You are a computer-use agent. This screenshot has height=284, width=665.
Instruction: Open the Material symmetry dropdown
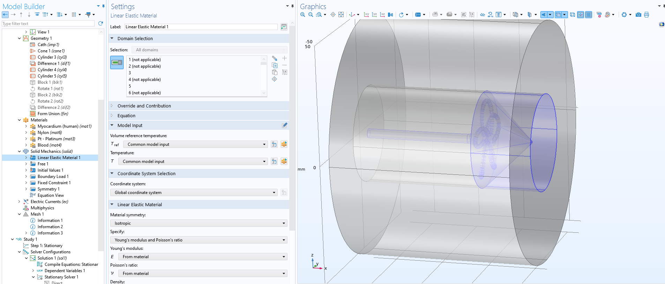199,223
